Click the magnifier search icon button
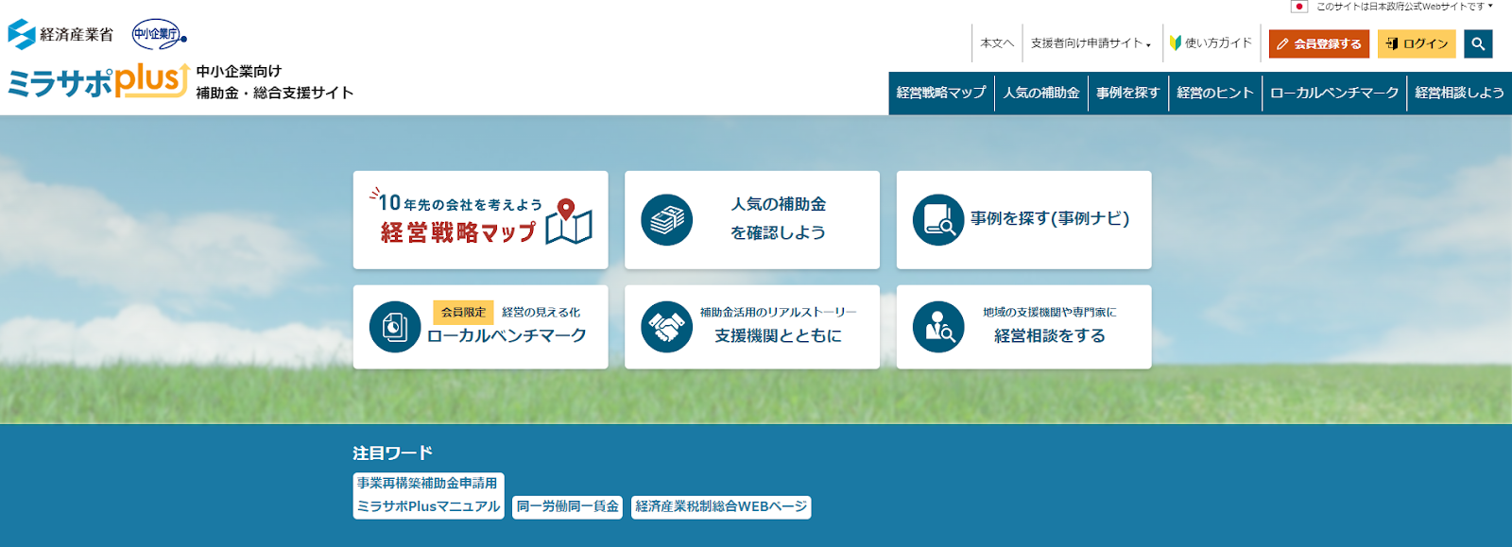The width and height of the screenshot is (1512, 547). coord(1478,43)
